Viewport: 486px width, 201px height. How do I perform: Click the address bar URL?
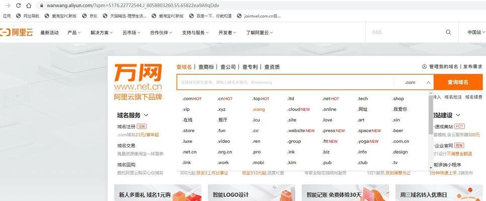[133, 6]
